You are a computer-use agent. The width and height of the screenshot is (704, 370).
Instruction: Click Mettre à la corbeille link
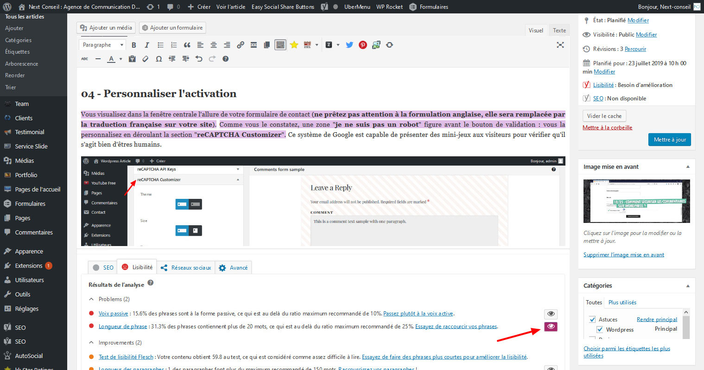(x=607, y=128)
